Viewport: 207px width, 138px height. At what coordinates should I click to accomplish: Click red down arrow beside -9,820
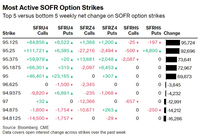(47, 94)
